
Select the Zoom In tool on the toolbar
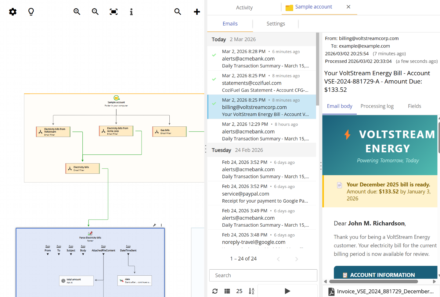(77, 12)
